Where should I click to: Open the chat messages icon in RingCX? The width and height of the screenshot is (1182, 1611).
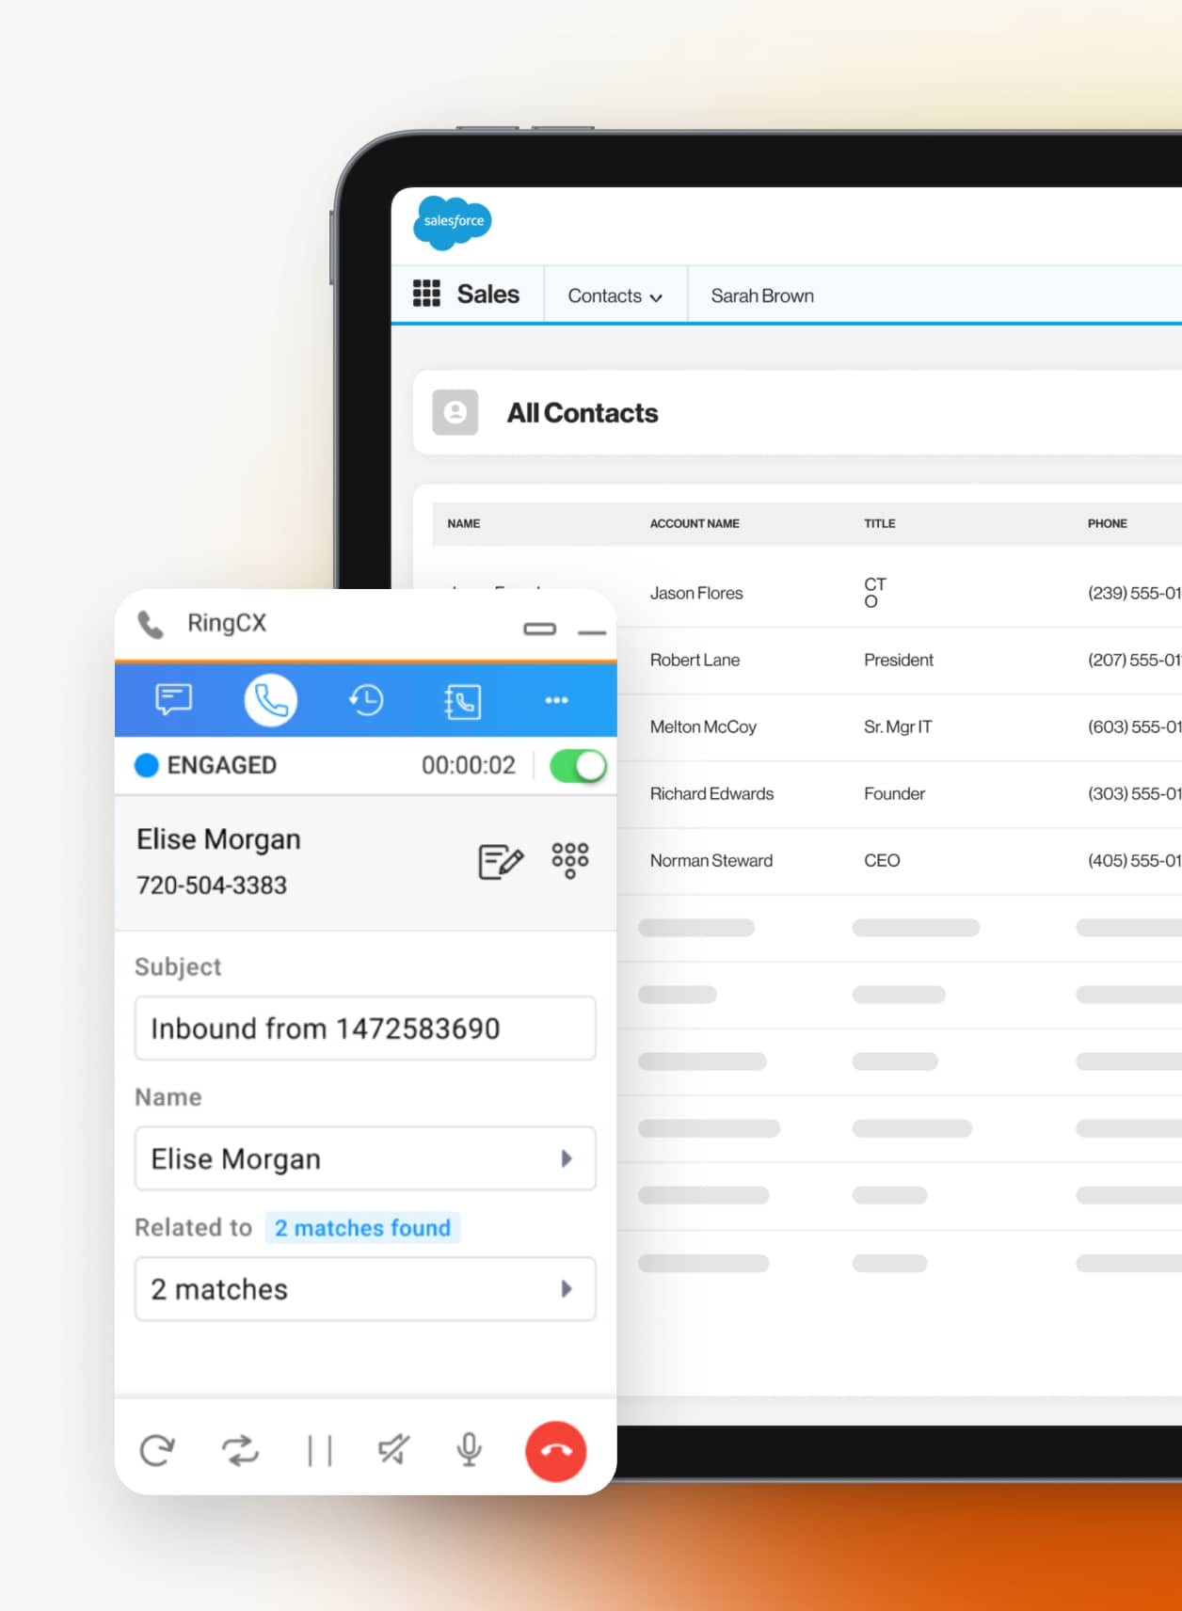click(x=173, y=700)
